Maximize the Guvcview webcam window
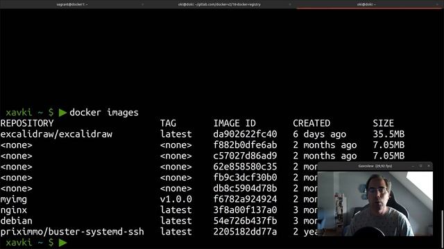The image size is (444, 249). click(421, 166)
